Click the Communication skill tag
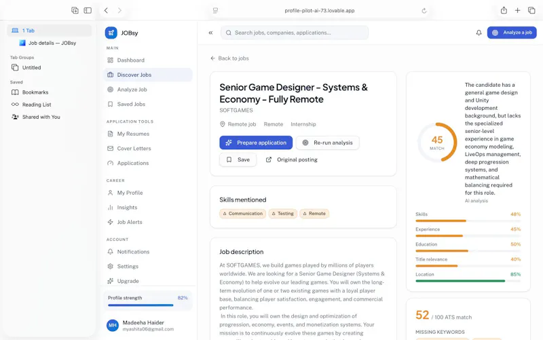 pos(243,214)
